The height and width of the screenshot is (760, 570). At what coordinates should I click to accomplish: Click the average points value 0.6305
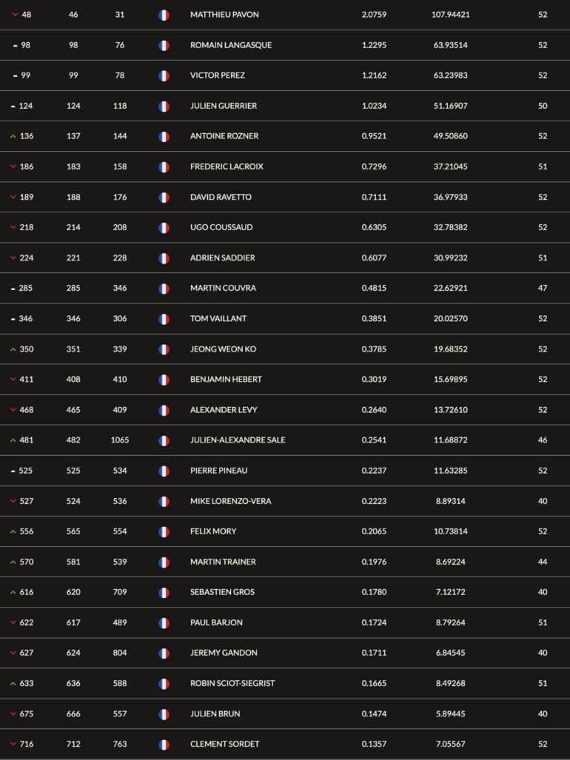point(374,227)
